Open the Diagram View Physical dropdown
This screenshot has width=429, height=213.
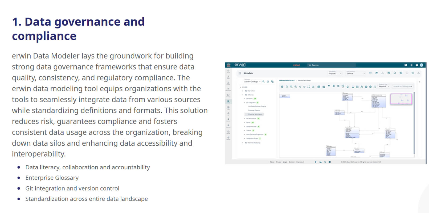pos(384,87)
